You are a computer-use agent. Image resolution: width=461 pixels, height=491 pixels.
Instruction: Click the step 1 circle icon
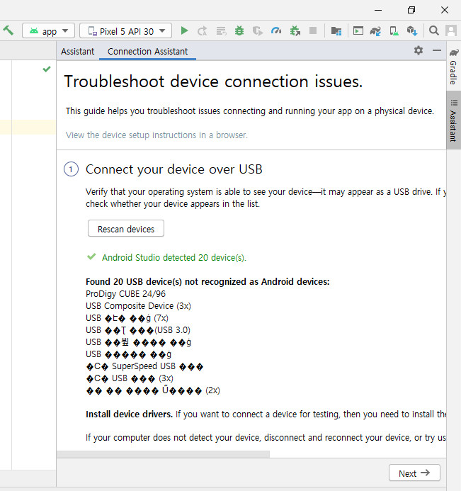71,169
